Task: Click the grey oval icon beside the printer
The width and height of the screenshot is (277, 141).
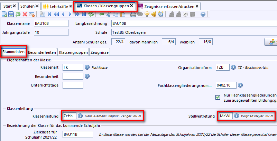Action: coord(140,14)
